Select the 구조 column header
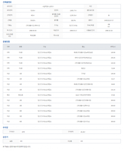The height and width of the screenshot is (151, 123). click(x=44, y=47)
